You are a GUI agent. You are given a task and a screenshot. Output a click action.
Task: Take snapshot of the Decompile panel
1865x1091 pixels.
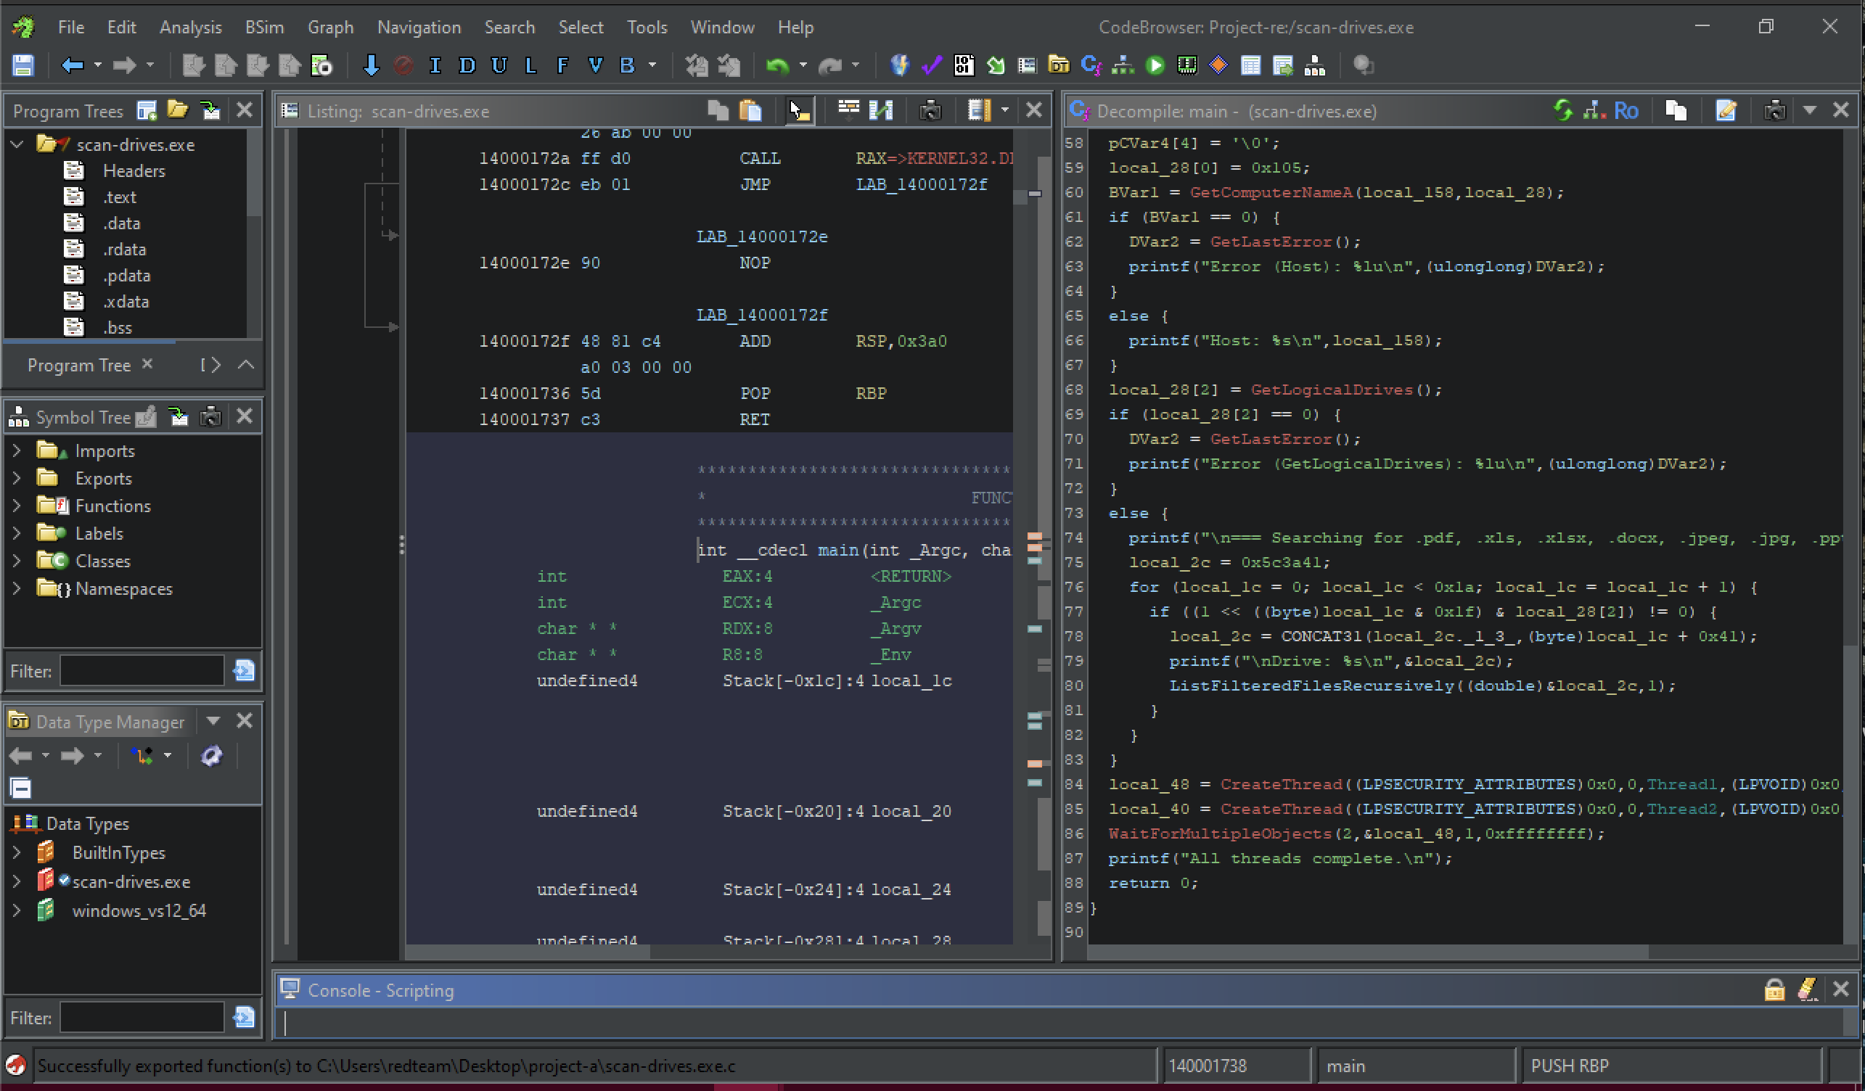(1775, 111)
